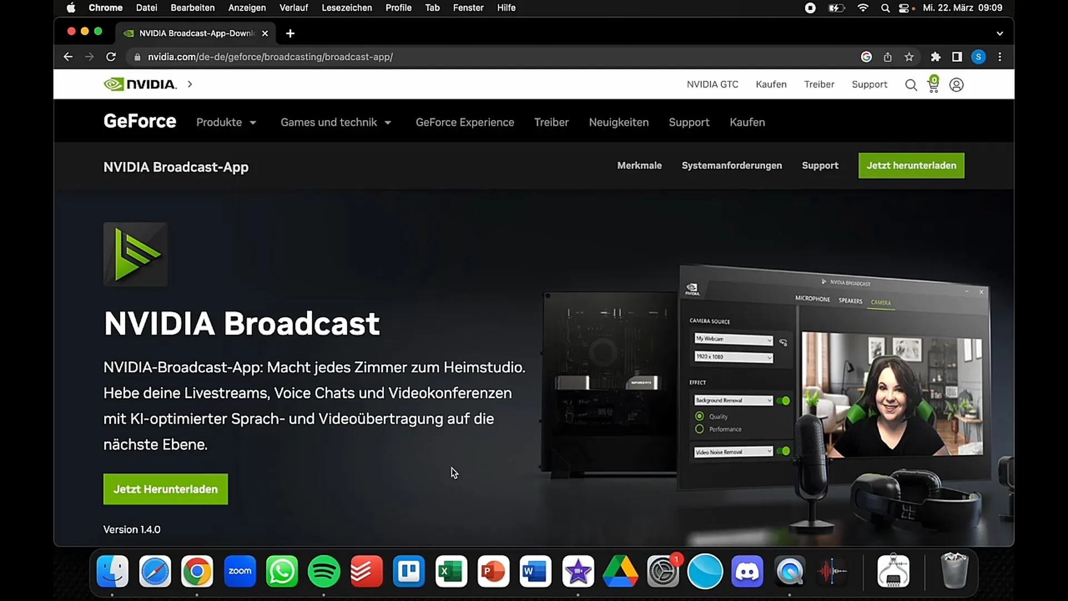Open Discord from the Dock
The image size is (1068, 601).
point(747,571)
